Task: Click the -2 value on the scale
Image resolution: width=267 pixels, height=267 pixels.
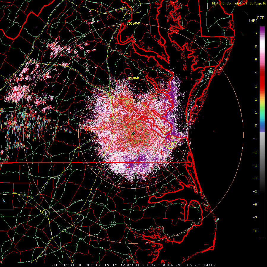Action: [255, 152]
